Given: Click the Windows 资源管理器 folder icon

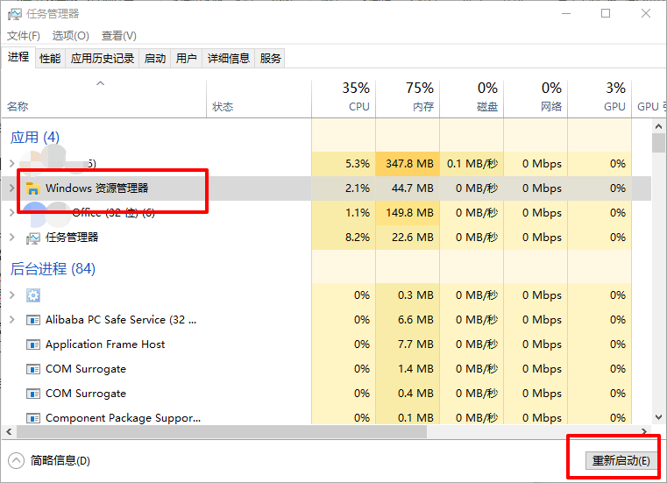Looking at the screenshot, I should (33, 188).
